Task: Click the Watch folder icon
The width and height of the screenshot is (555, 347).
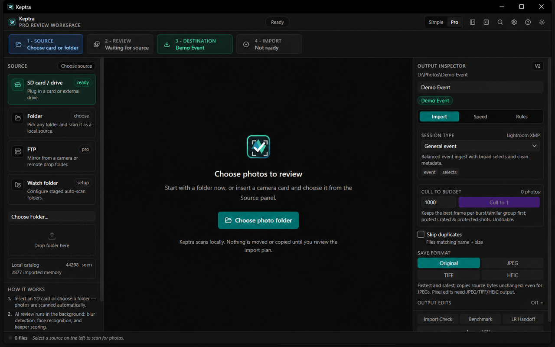Action: [18, 185]
